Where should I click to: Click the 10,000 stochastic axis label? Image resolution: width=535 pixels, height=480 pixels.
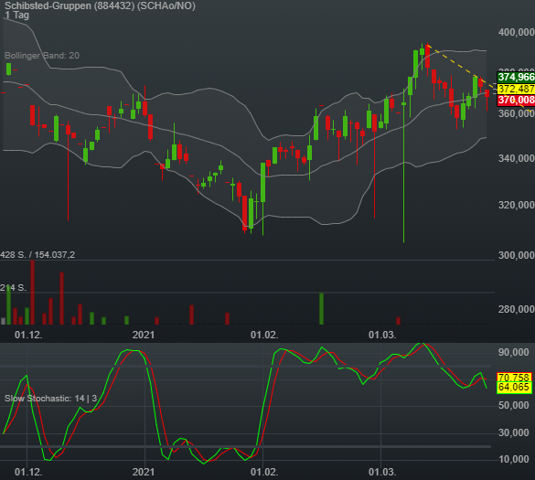(x=514, y=460)
